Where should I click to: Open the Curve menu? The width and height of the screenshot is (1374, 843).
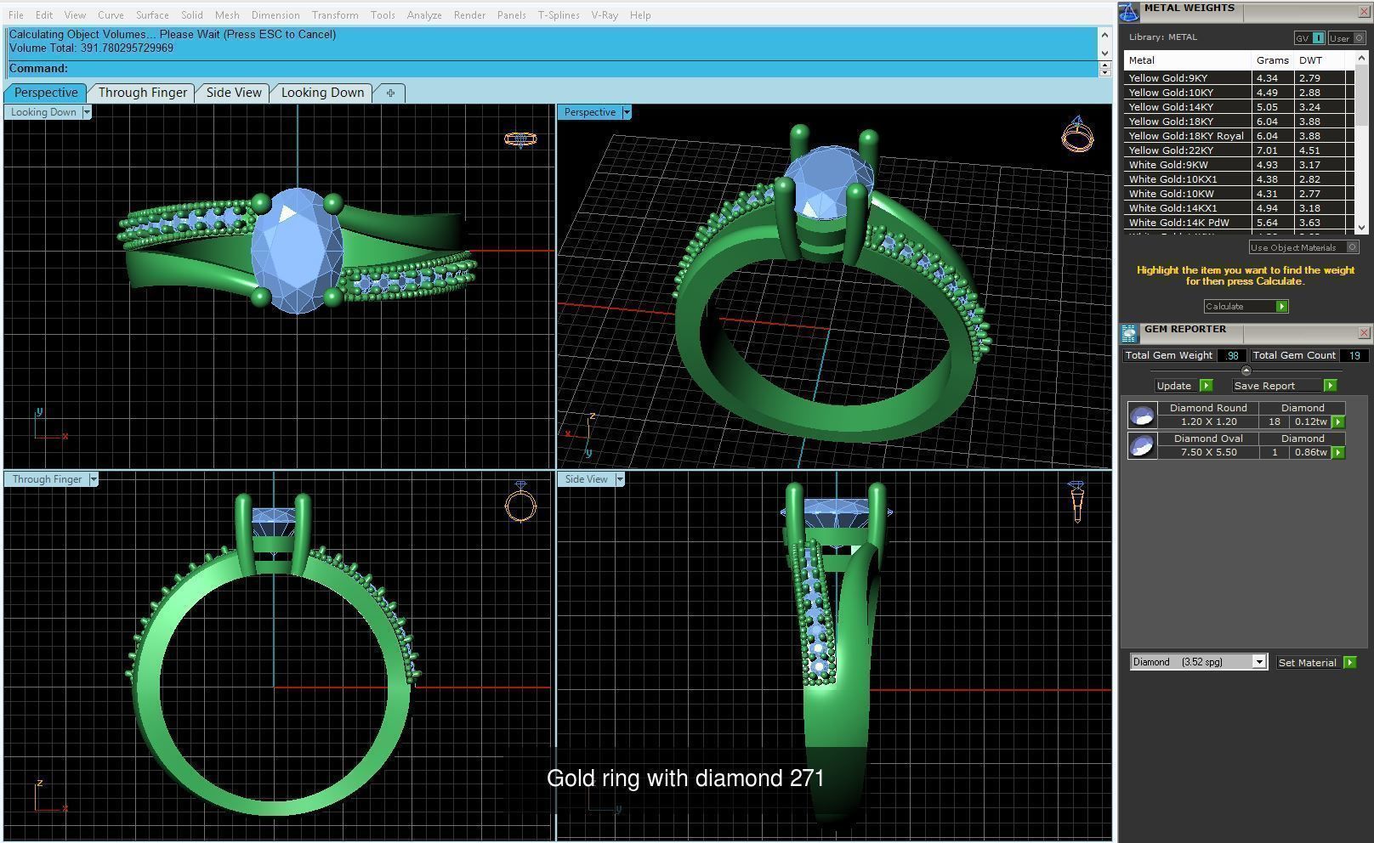click(x=111, y=15)
